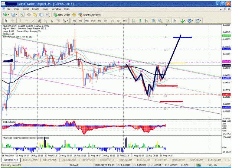Image resolution: width=232 pixels, height=168 pixels.
Task: Open the Charts menu
Action: [36, 9]
